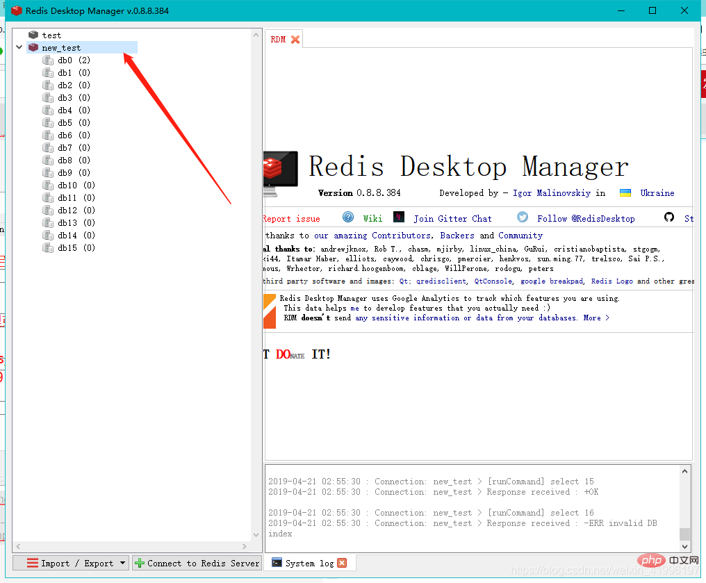706x583 pixels.
Task: Open the Wiki link
Action: coord(373,218)
